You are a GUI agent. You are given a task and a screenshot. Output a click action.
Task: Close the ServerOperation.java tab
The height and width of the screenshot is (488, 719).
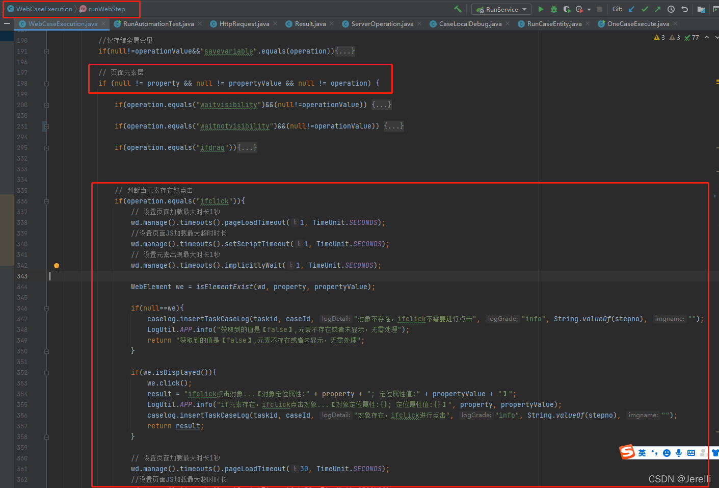point(419,23)
